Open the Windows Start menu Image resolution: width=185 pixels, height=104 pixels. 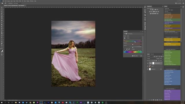click(2, 103)
